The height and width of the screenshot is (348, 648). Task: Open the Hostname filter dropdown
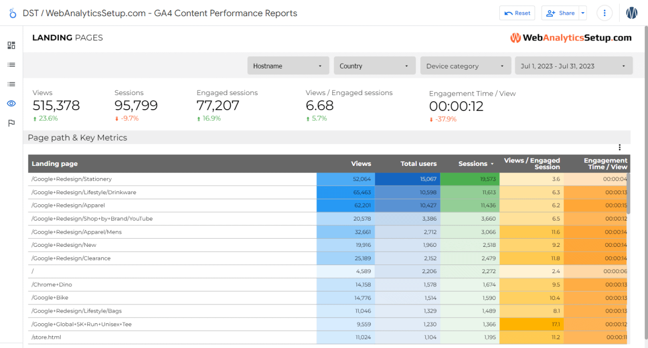click(x=288, y=65)
